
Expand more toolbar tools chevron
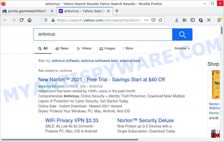[209, 20]
